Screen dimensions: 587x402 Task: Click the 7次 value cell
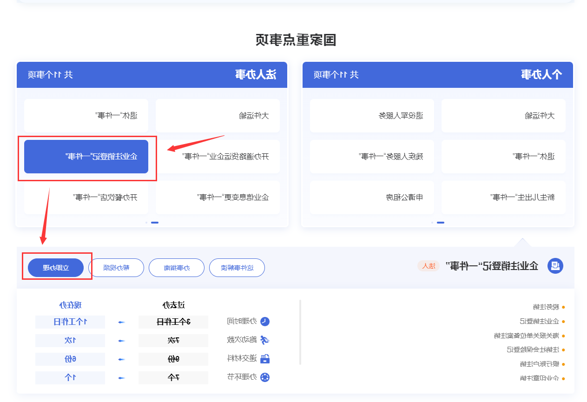pos(173,341)
